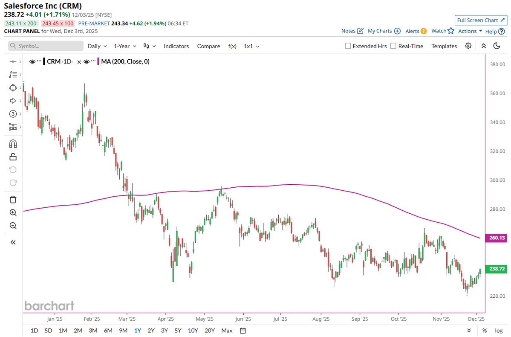Toggle the magnet snap mode
Image resolution: width=511 pixels, height=337 pixels.
pos(13,143)
